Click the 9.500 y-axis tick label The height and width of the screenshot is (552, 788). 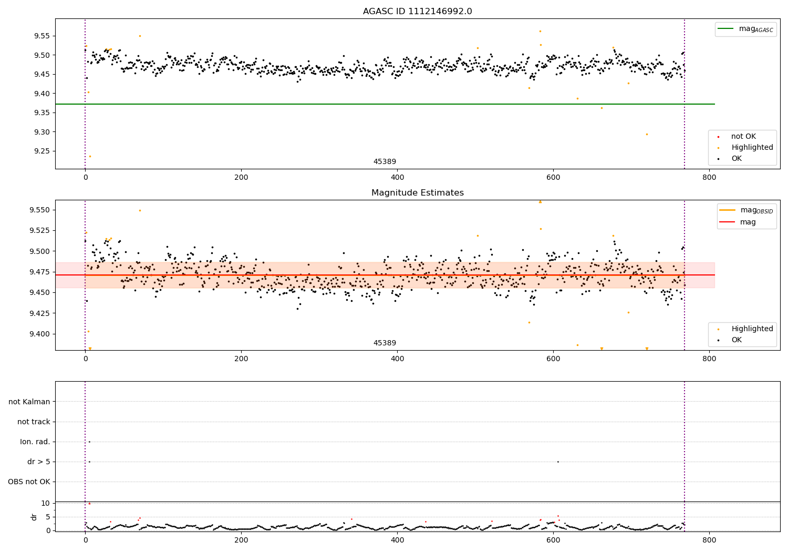(40, 251)
